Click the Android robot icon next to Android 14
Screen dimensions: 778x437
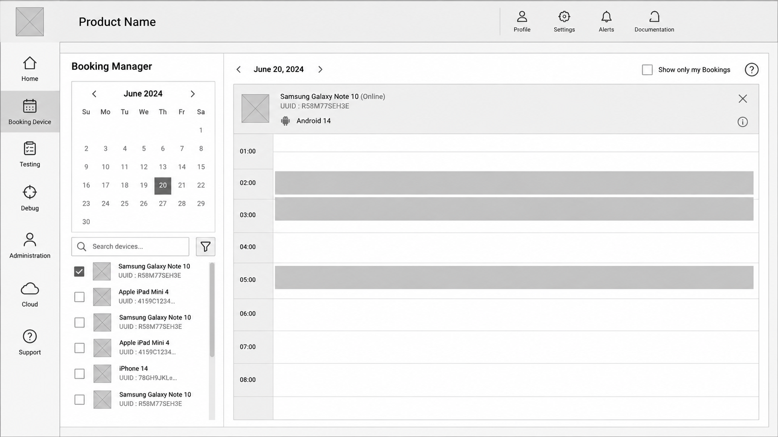point(285,121)
